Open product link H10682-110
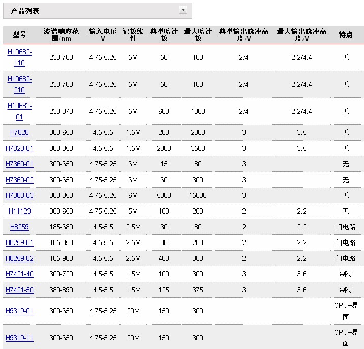Image resolution: width=364 pixels, height=349 pixels. [19, 57]
